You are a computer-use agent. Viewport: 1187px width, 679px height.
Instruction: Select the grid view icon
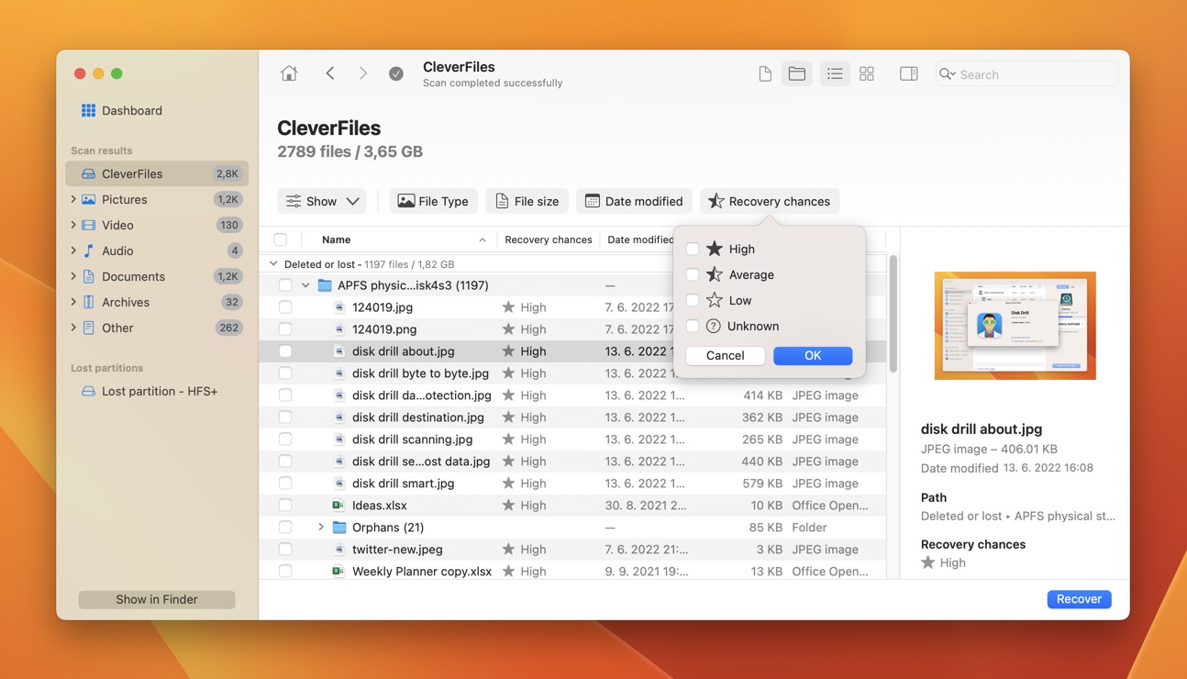[x=867, y=73]
